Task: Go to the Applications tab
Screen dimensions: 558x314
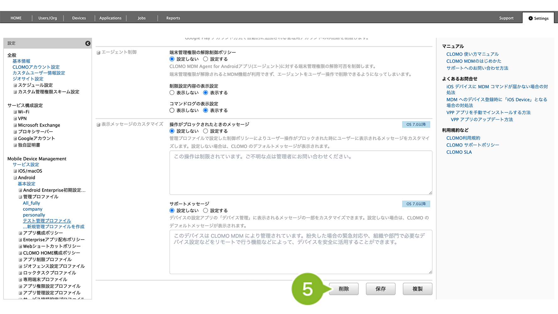Action: (x=110, y=18)
